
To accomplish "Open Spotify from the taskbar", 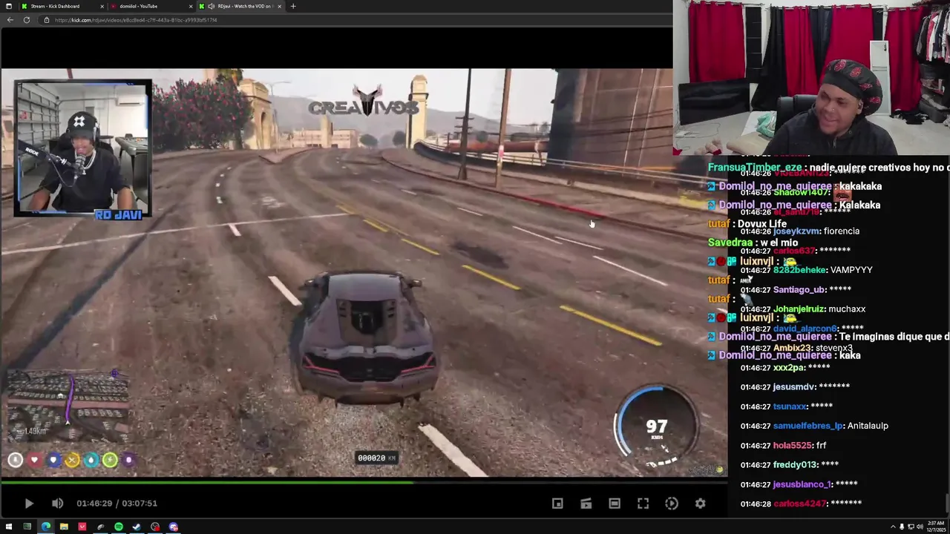I will (118, 527).
